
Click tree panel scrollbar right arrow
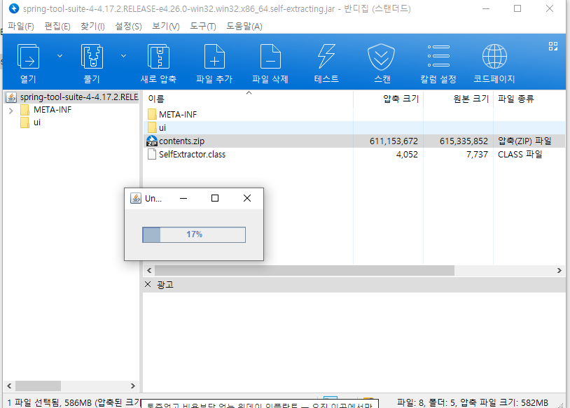click(x=133, y=386)
